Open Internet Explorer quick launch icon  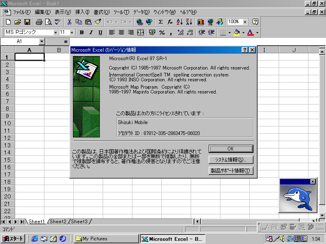click(x=35, y=239)
